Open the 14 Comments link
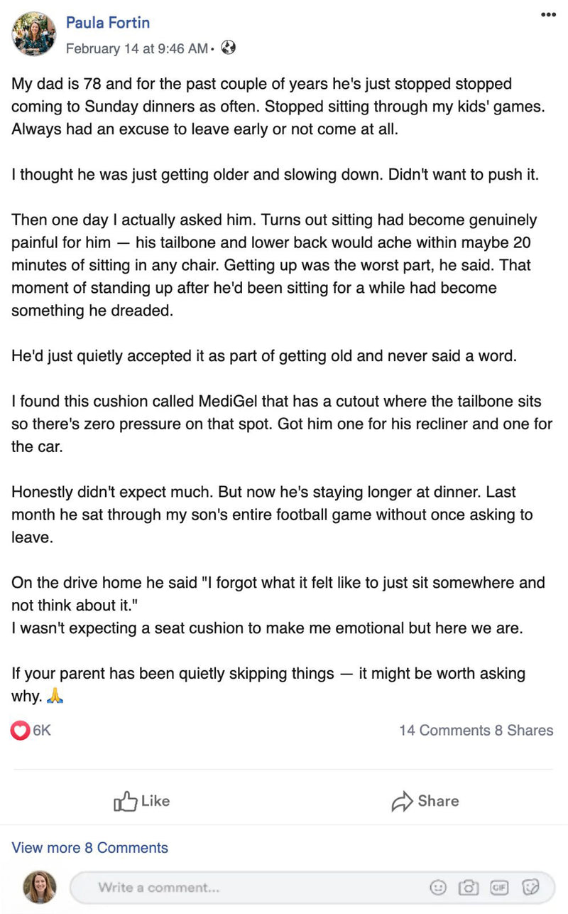Screen dimensions: 568x914 444,730
